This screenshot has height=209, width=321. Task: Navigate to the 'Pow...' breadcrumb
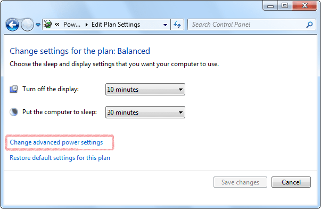(x=72, y=25)
